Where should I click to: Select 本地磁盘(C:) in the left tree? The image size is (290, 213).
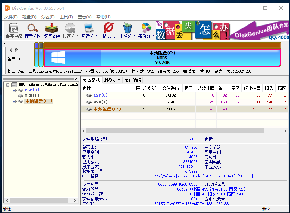click(x=39, y=101)
